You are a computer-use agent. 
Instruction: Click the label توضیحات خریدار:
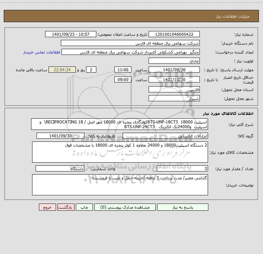click(240, 185)
